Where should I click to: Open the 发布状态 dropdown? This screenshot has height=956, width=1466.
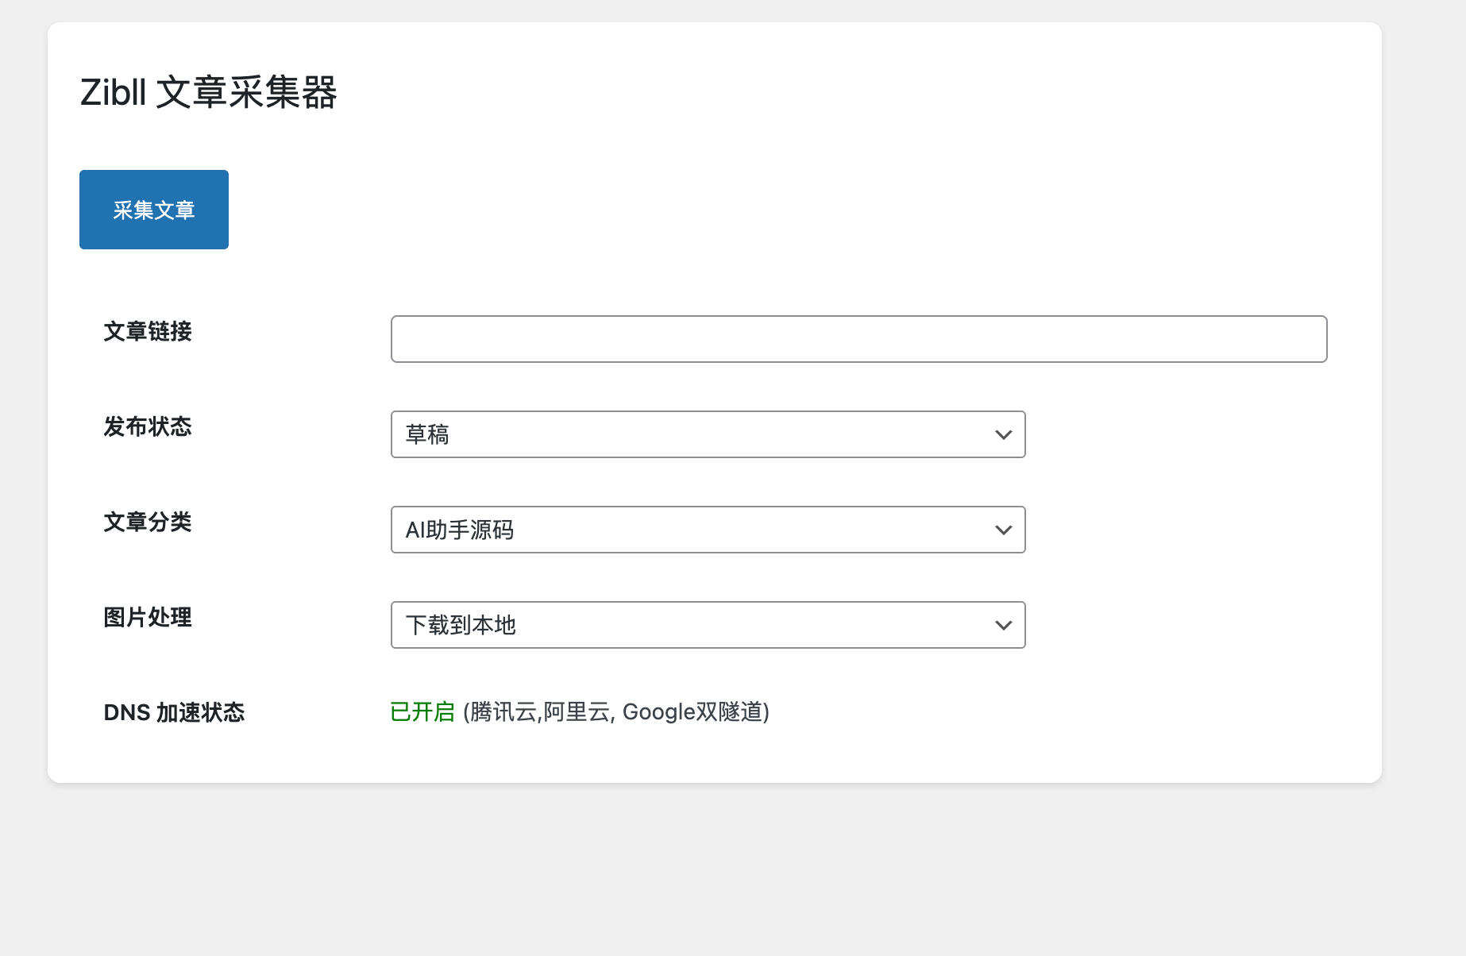707,434
